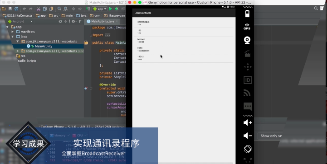Open the camera widget in Genymotion sidebar
Screen dimensions: 327x164
point(247,40)
